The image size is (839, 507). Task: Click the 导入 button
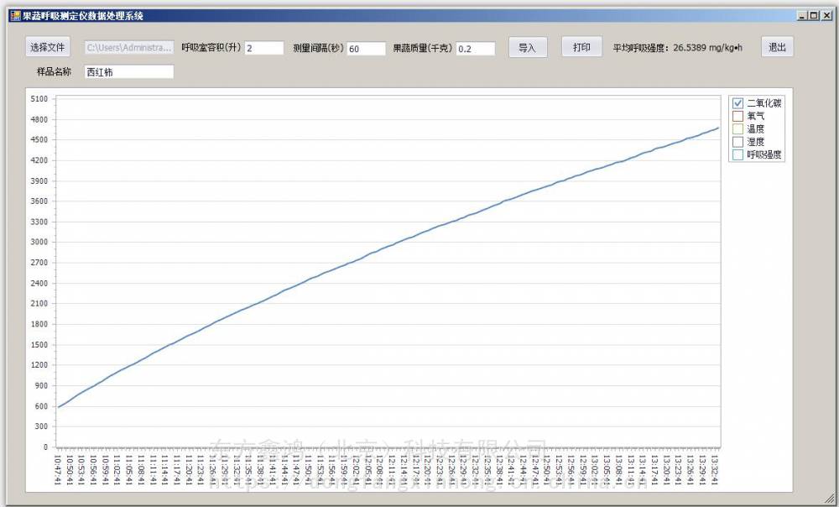[527, 48]
